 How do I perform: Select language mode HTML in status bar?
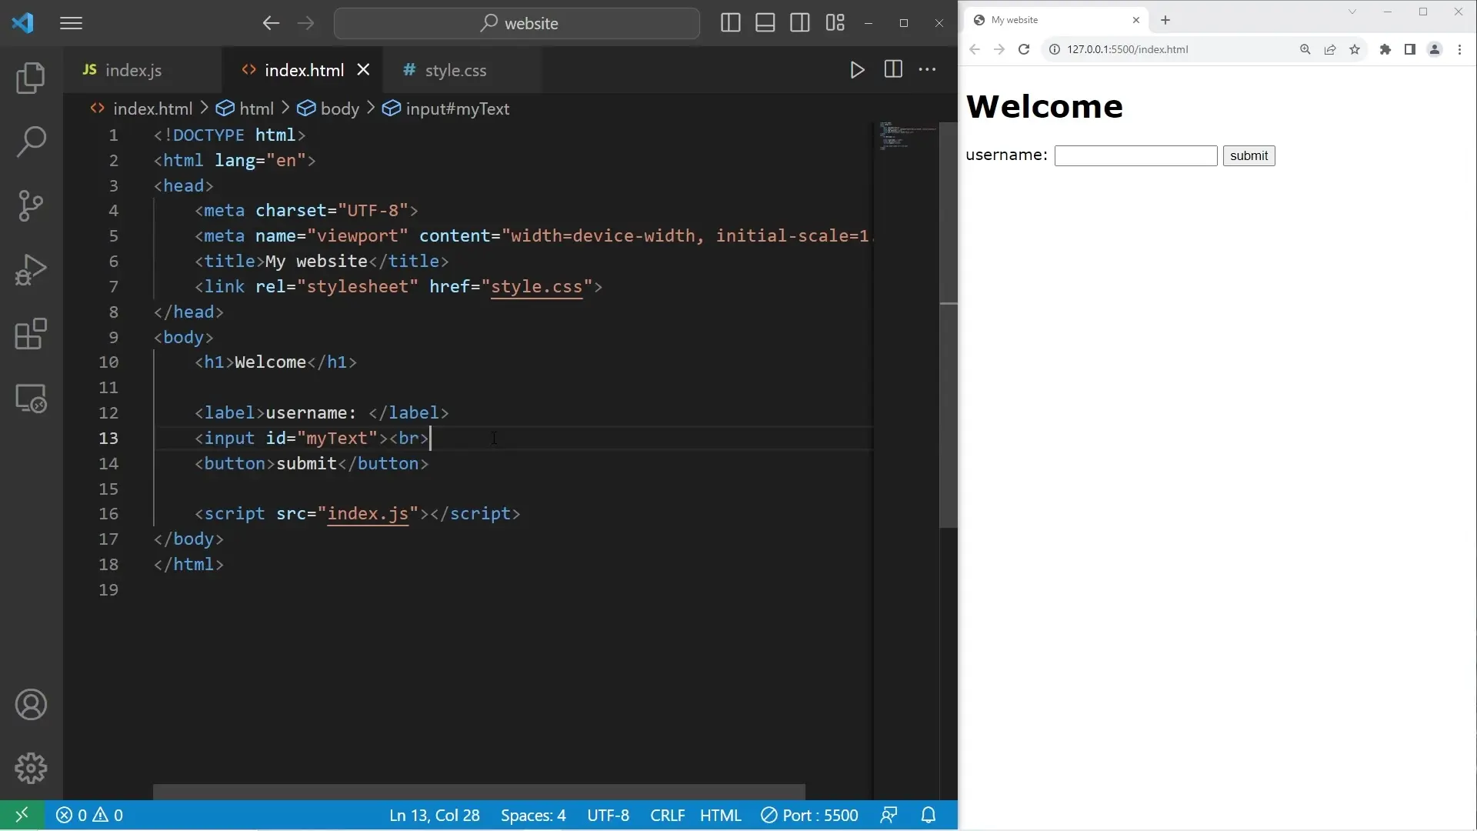(x=720, y=815)
